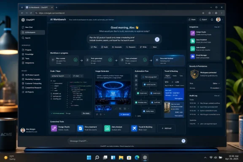Click the workspace protected shield icon
Image resolution: width=243 pixels, height=162 pixels.
point(194,74)
